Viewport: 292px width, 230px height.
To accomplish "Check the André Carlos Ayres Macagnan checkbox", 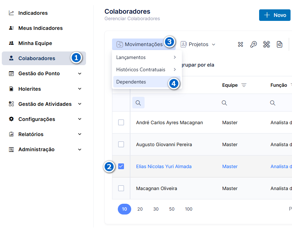I will (121, 122).
